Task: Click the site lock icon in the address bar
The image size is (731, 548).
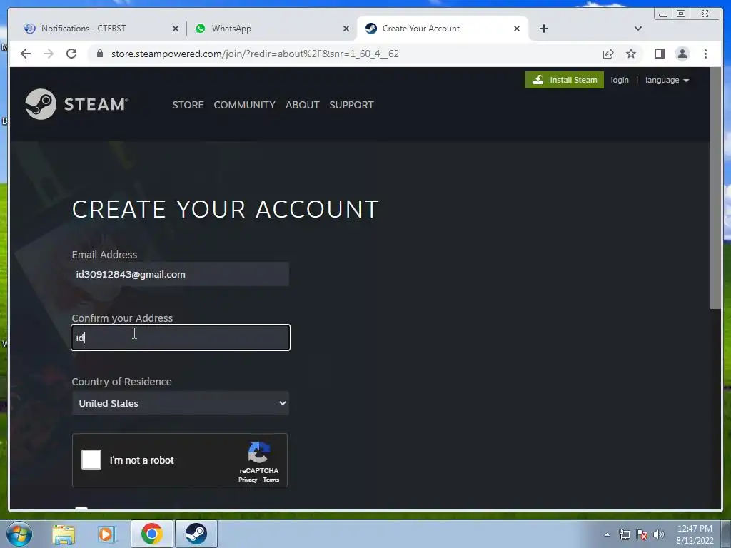Action: click(99, 54)
